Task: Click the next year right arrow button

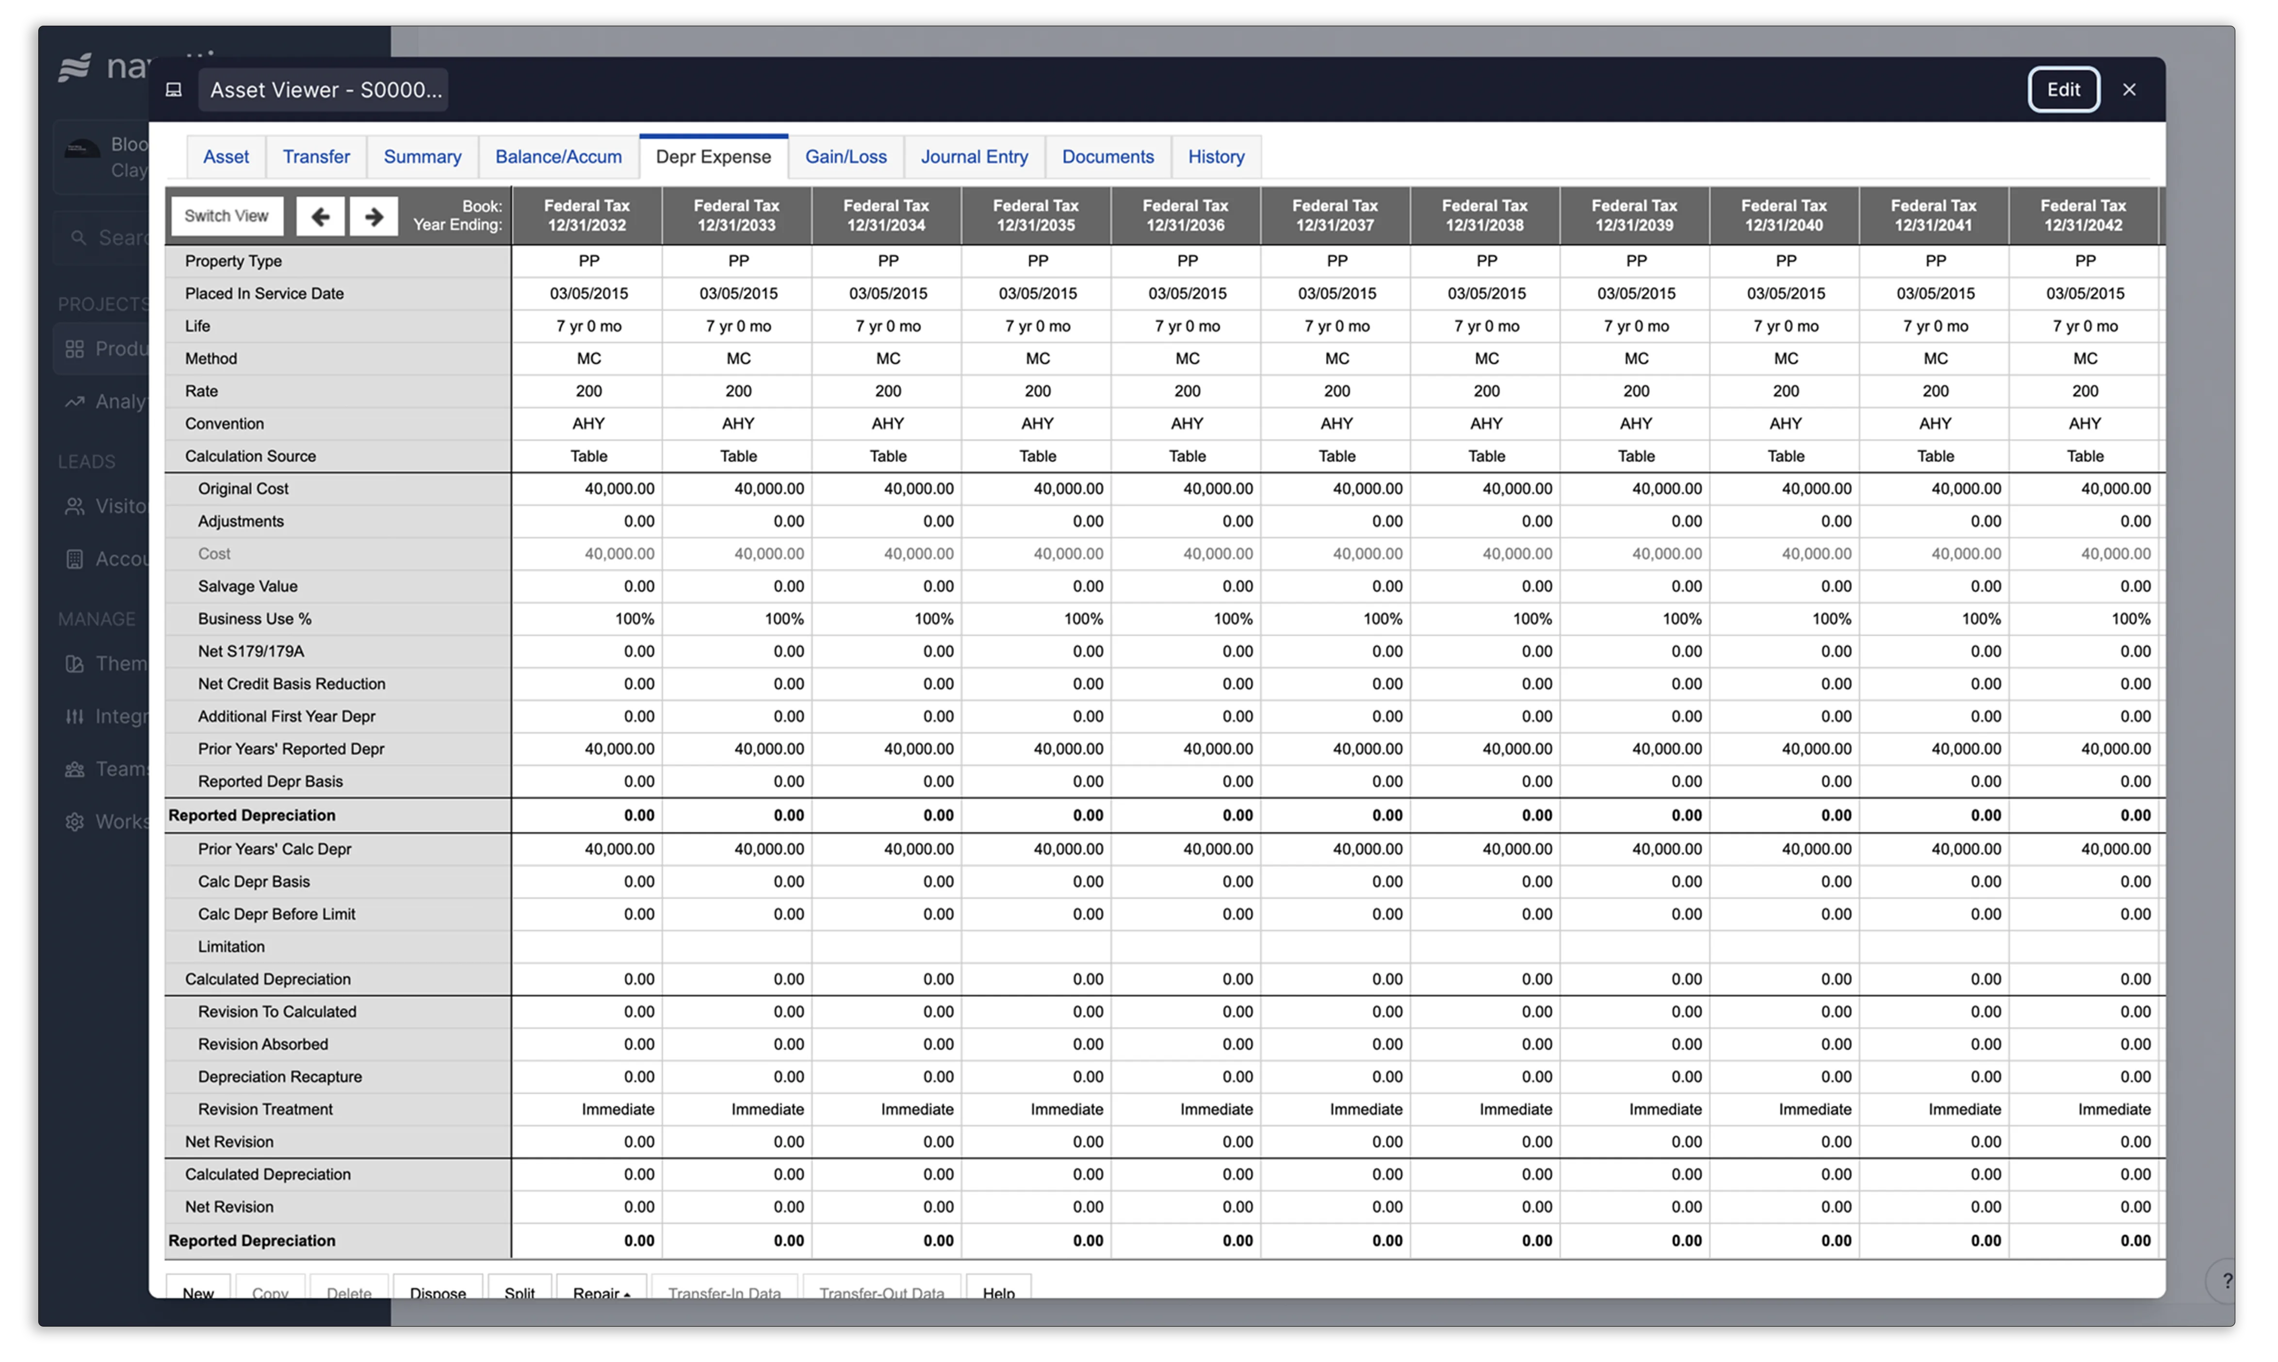Action: click(374, 217)
